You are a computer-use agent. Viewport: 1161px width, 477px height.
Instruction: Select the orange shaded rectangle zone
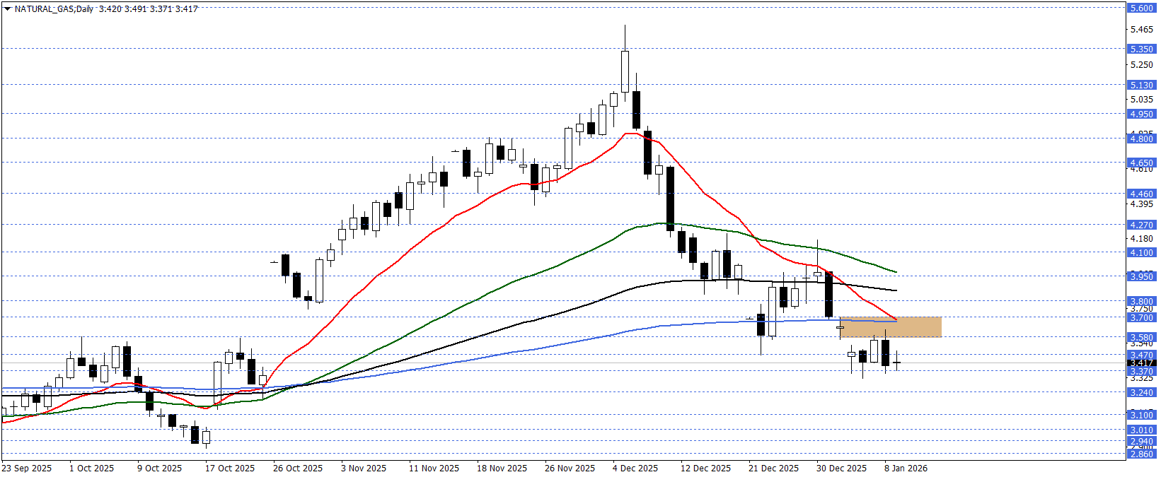click(890, 326)
